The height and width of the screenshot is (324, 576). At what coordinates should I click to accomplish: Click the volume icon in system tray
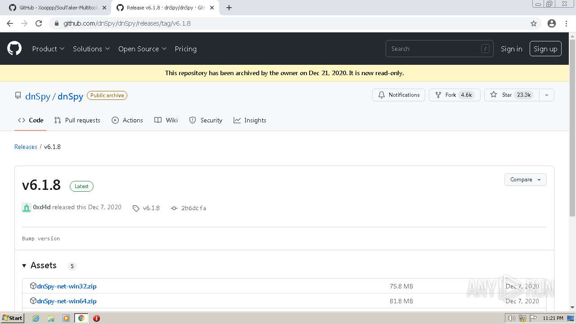[512, 318]
